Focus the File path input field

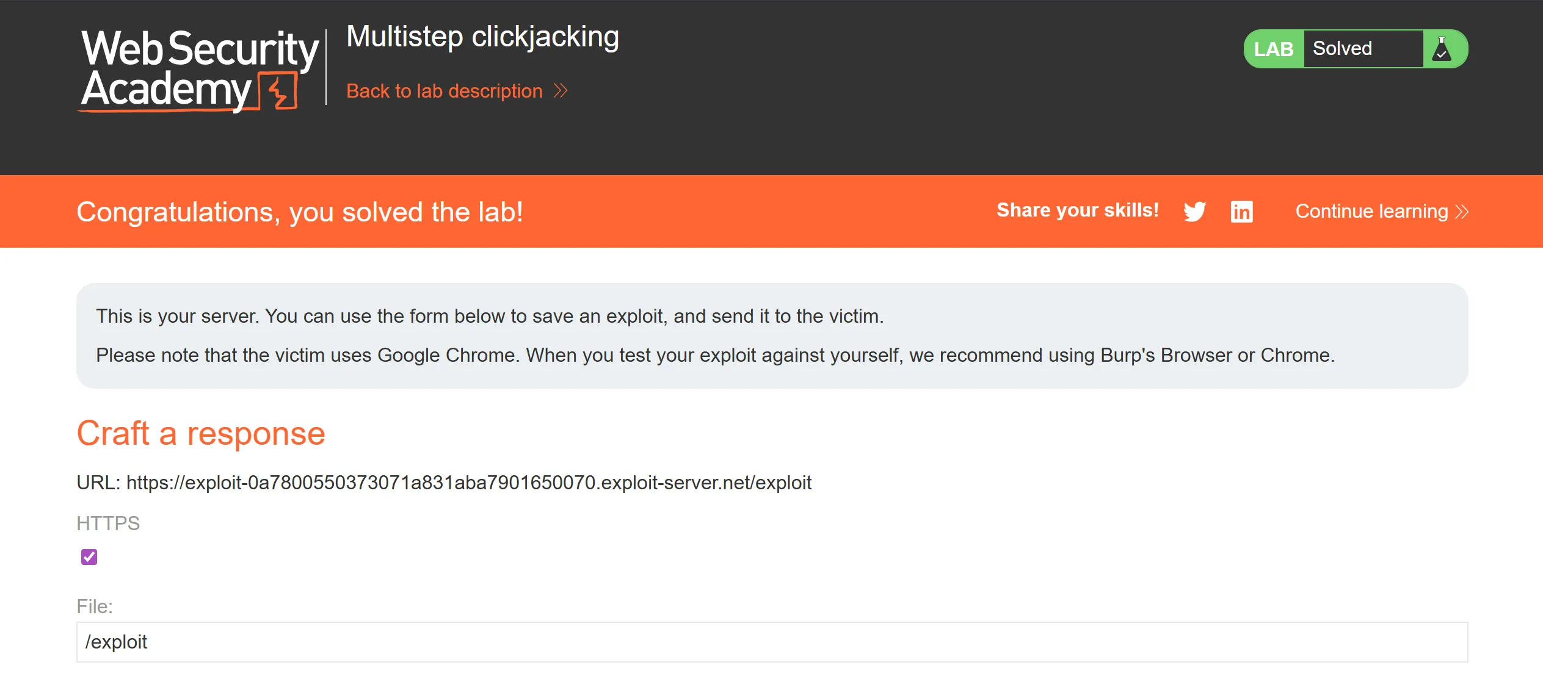coord(772,642)
